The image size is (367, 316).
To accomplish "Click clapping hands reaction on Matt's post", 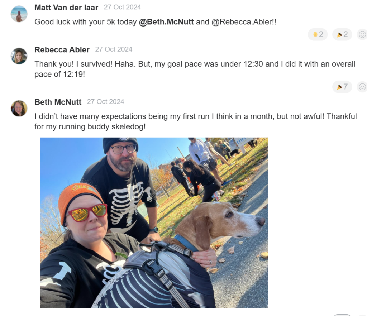I will [x=318, y=35].
